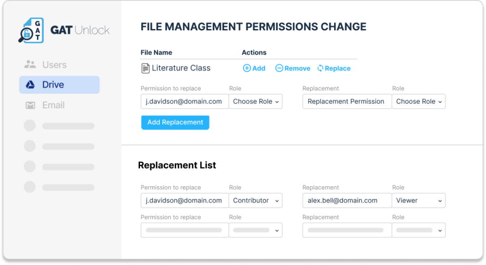Click the Users people icon in sidebar

coord(30,65)
